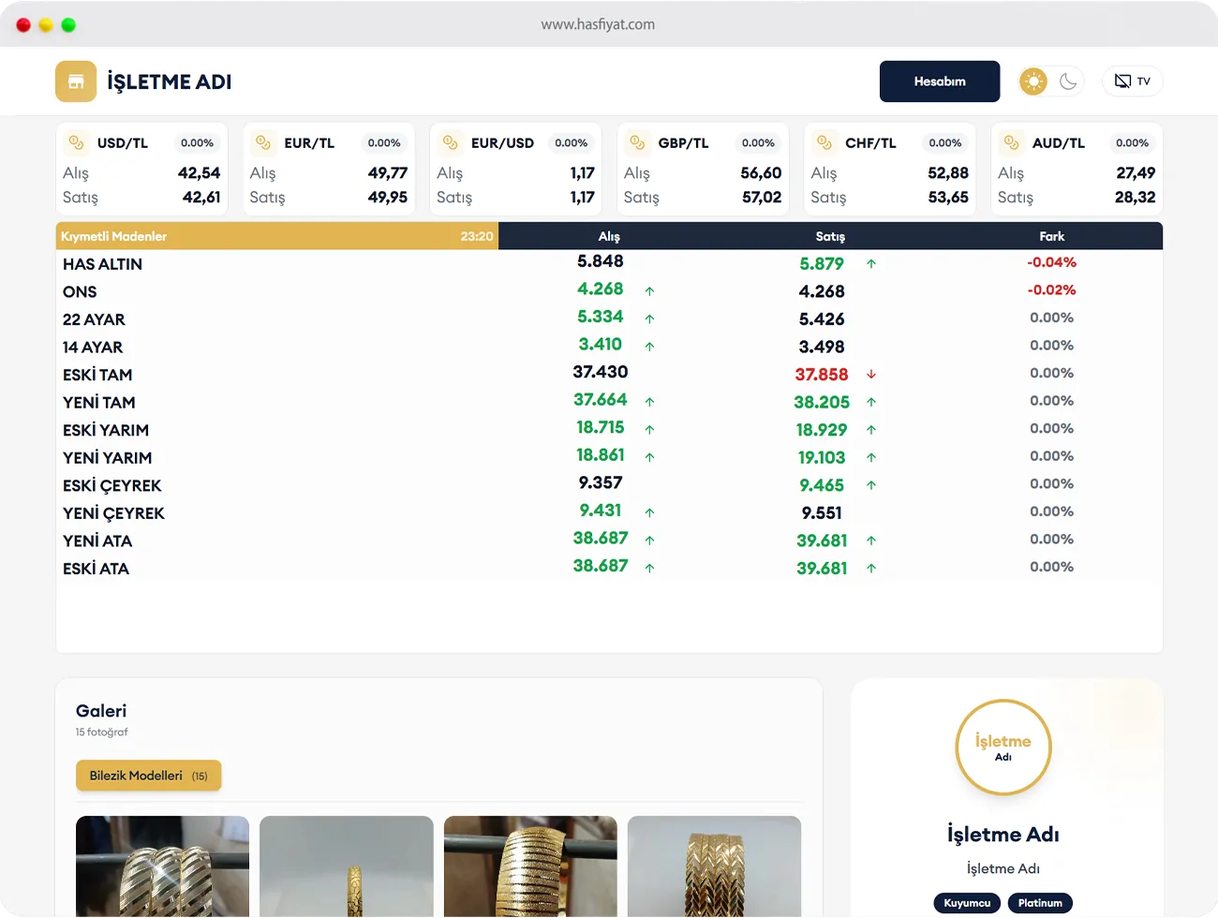Viewport: 1218px width, 918px height.
Task: Click the Platinum tag badge
Action: pos(1040,903)
